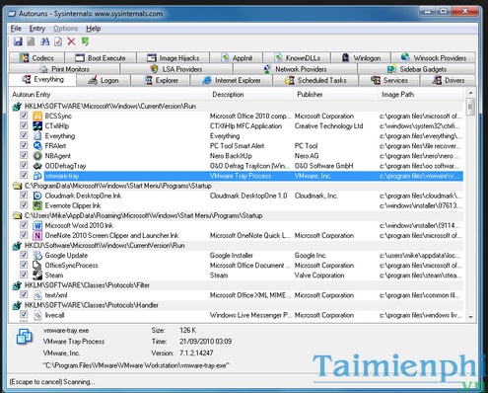
Task: Uncheck the Evernote Clipper.lnk checkbox
Action: pyautogui.click(x=24, y=205)
